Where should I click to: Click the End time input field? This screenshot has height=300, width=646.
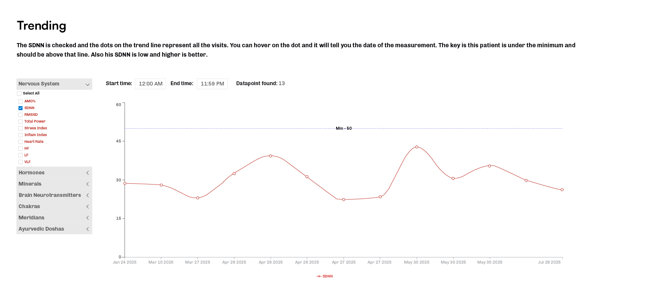(x=212, y=84)
